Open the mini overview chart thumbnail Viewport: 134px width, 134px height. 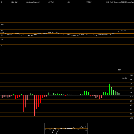click(x=66, y=128)
